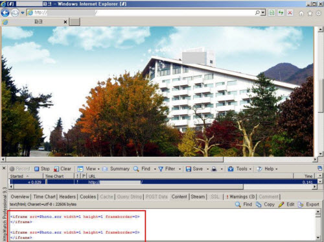Clear the HttpWatch log
This screenshot has height=242, width=324.
click(63, 169)
